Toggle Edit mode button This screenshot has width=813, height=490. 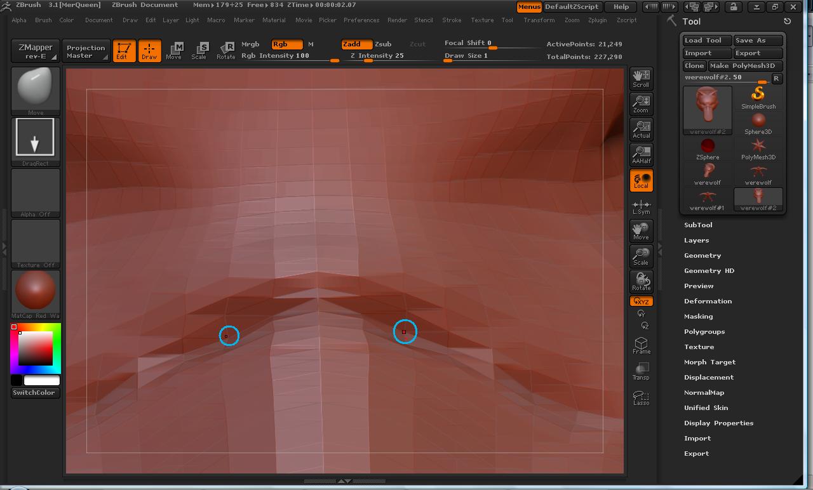(x=124, y=51)
